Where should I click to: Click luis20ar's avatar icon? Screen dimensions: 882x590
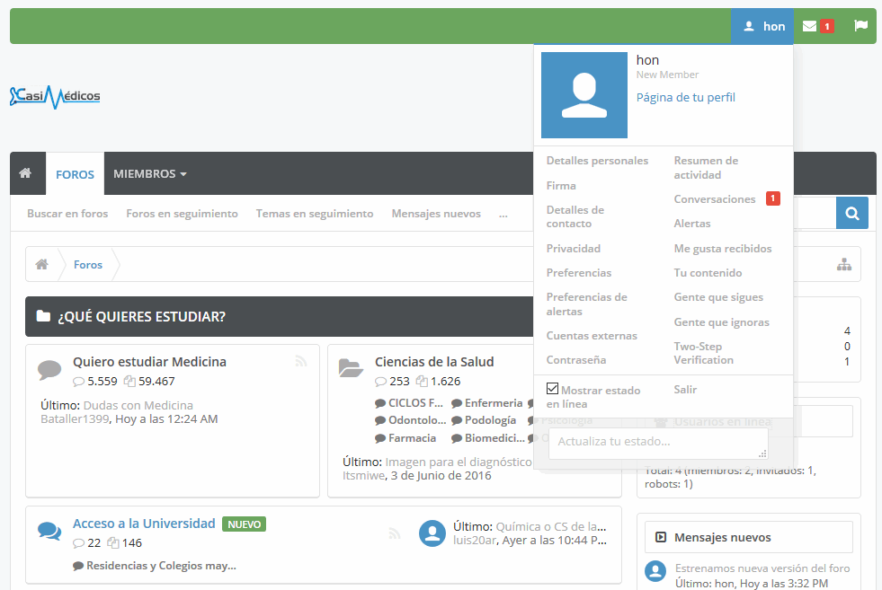pyautogui.click(x=432, y=533)
